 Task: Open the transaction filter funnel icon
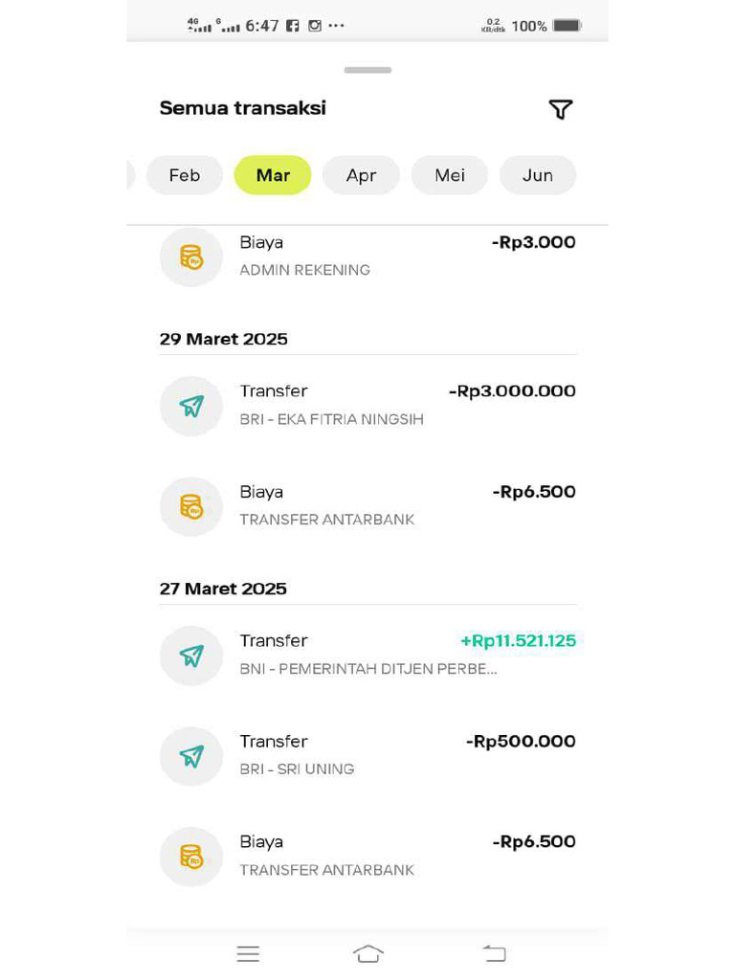tap(560, 109)
